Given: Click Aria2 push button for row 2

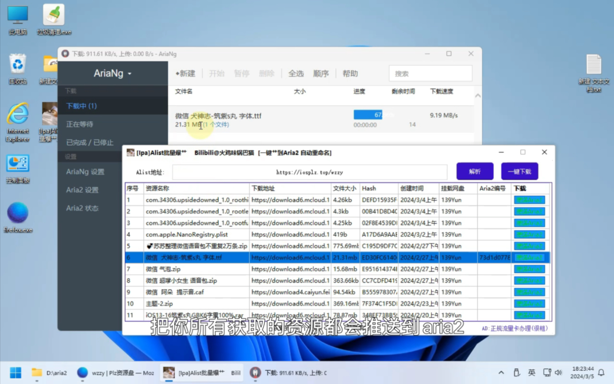Looking at the screenshot, I should pyautogui.click(x=529, y=211).
